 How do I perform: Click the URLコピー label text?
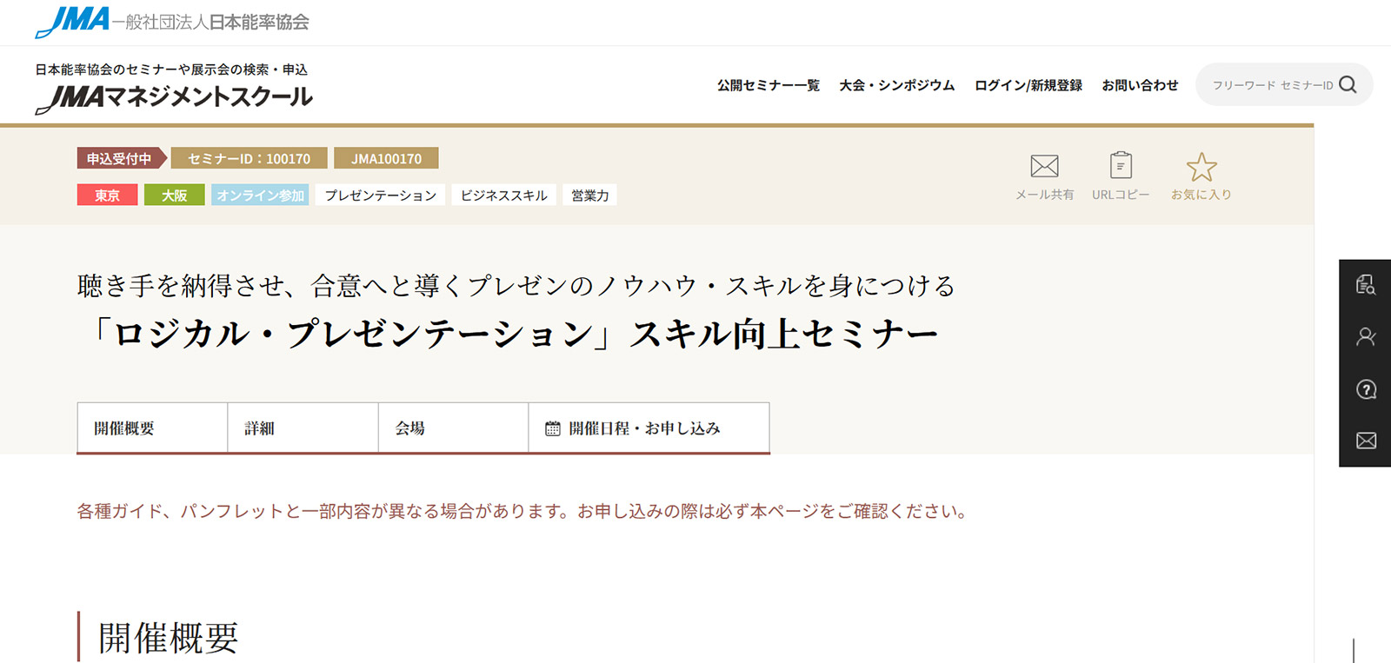[x=1121, y=195]
